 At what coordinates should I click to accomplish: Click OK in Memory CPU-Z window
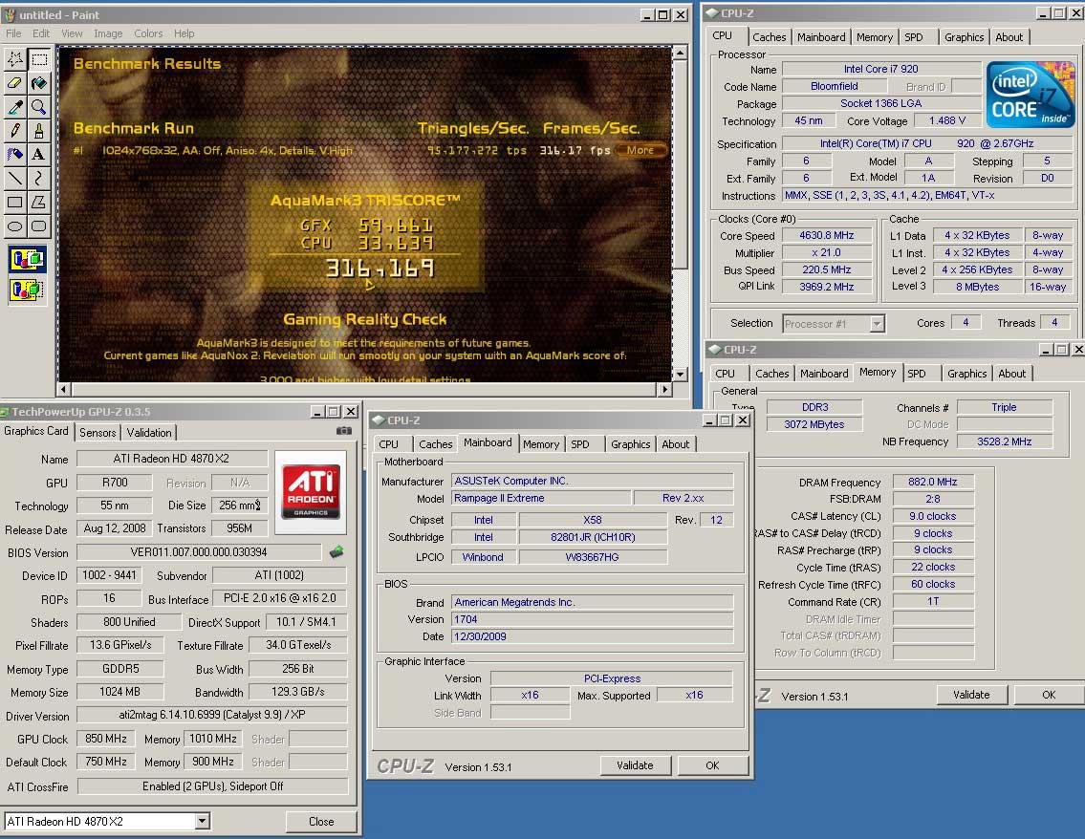[x=1049, y=695]
